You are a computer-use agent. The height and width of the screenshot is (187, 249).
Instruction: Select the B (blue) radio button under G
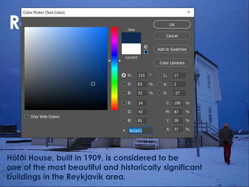(x=124, y=120)
